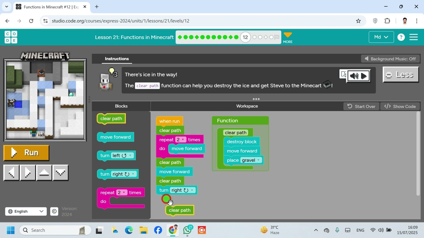This screenshot has height=238, width=424.
Task: Collapse instructions with the Less button
Action: (401, 75)
